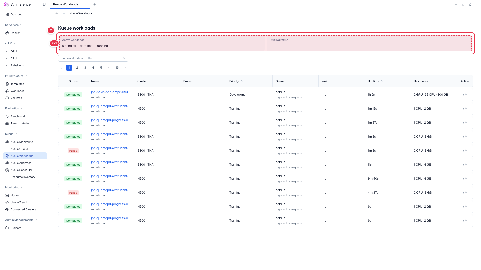Image resolution: width=481 pixels, height=270 pixels.
Task: Close the Kueue Workloads tab
Action: [86, 4]
